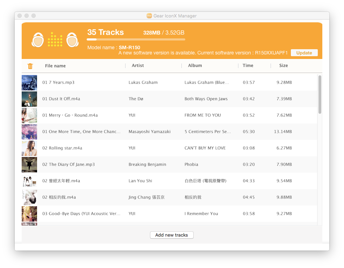This screenshot has width=344, height=268.
Task: Click album 5 Centimeters Per Se...
Action: click(x=208, y=132)
